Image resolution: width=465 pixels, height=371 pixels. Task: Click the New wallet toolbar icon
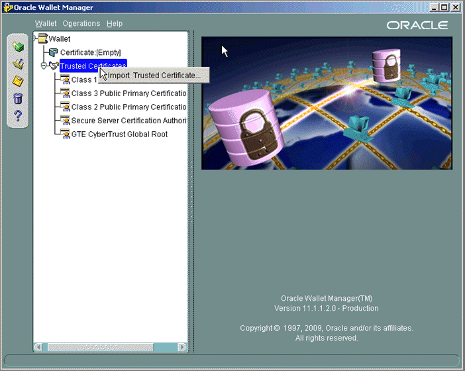click(x=18, y=46)
